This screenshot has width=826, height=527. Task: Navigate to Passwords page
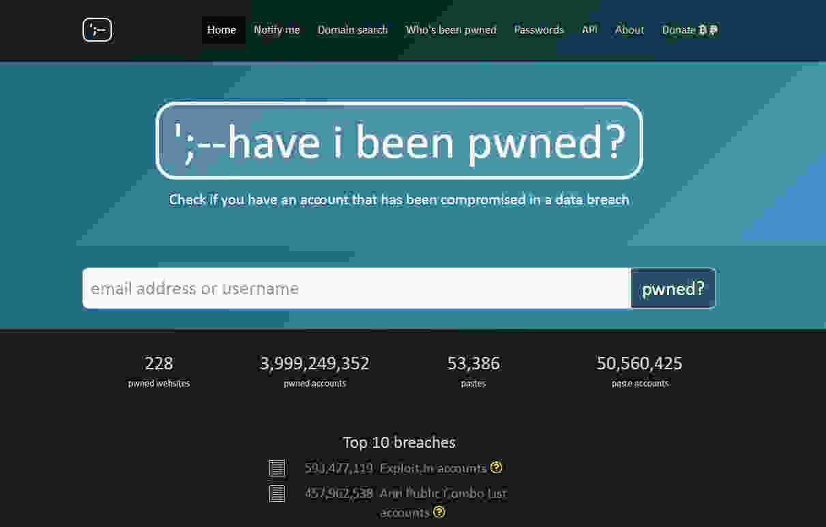click(x=539, y=30)
